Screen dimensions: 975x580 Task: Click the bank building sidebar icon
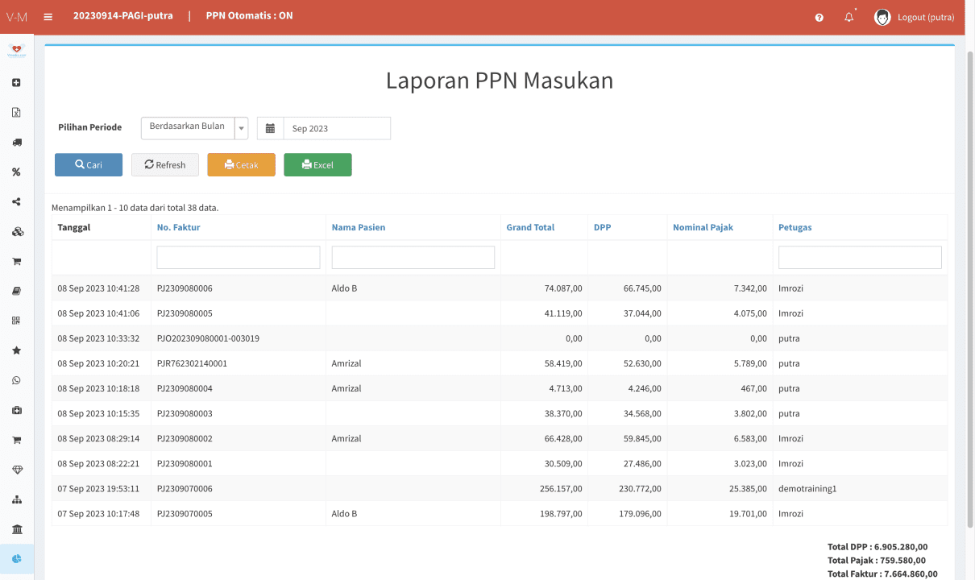pyautogui.click(x=17, y=529)
